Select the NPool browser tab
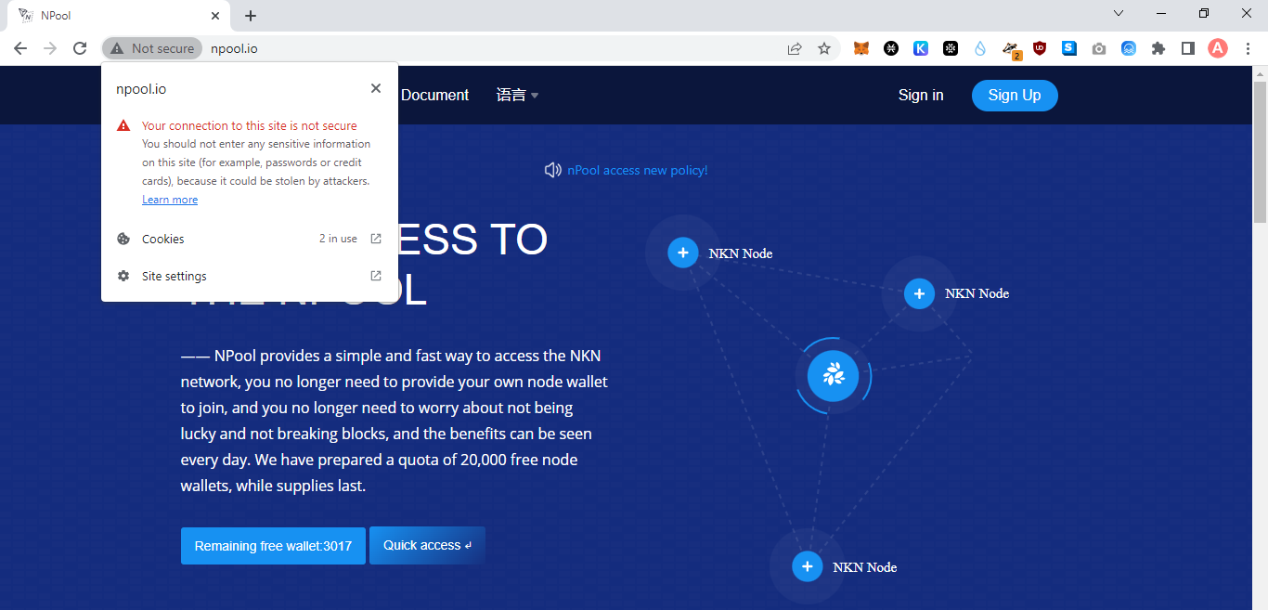1268x610 pixels. coord(120,16)
